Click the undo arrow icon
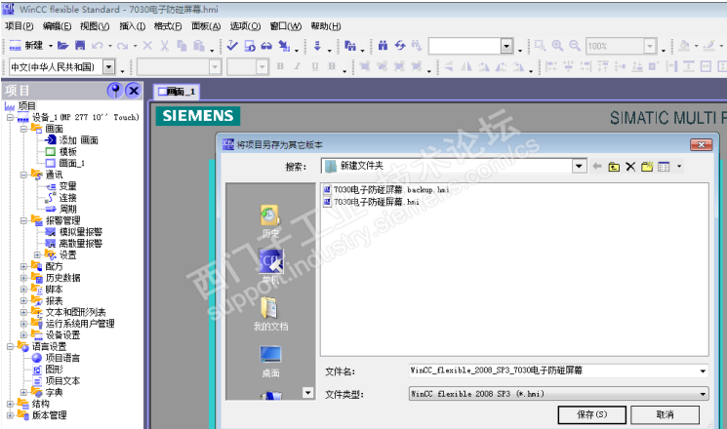The width and height of the screenshot is (727, 429). [x=97, y=46]
